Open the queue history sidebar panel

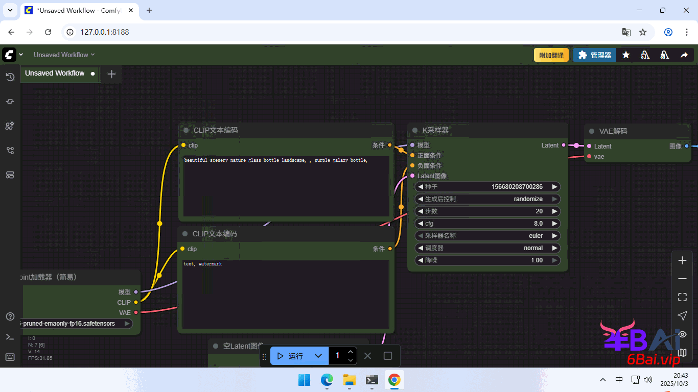click(x=10, y=77)
